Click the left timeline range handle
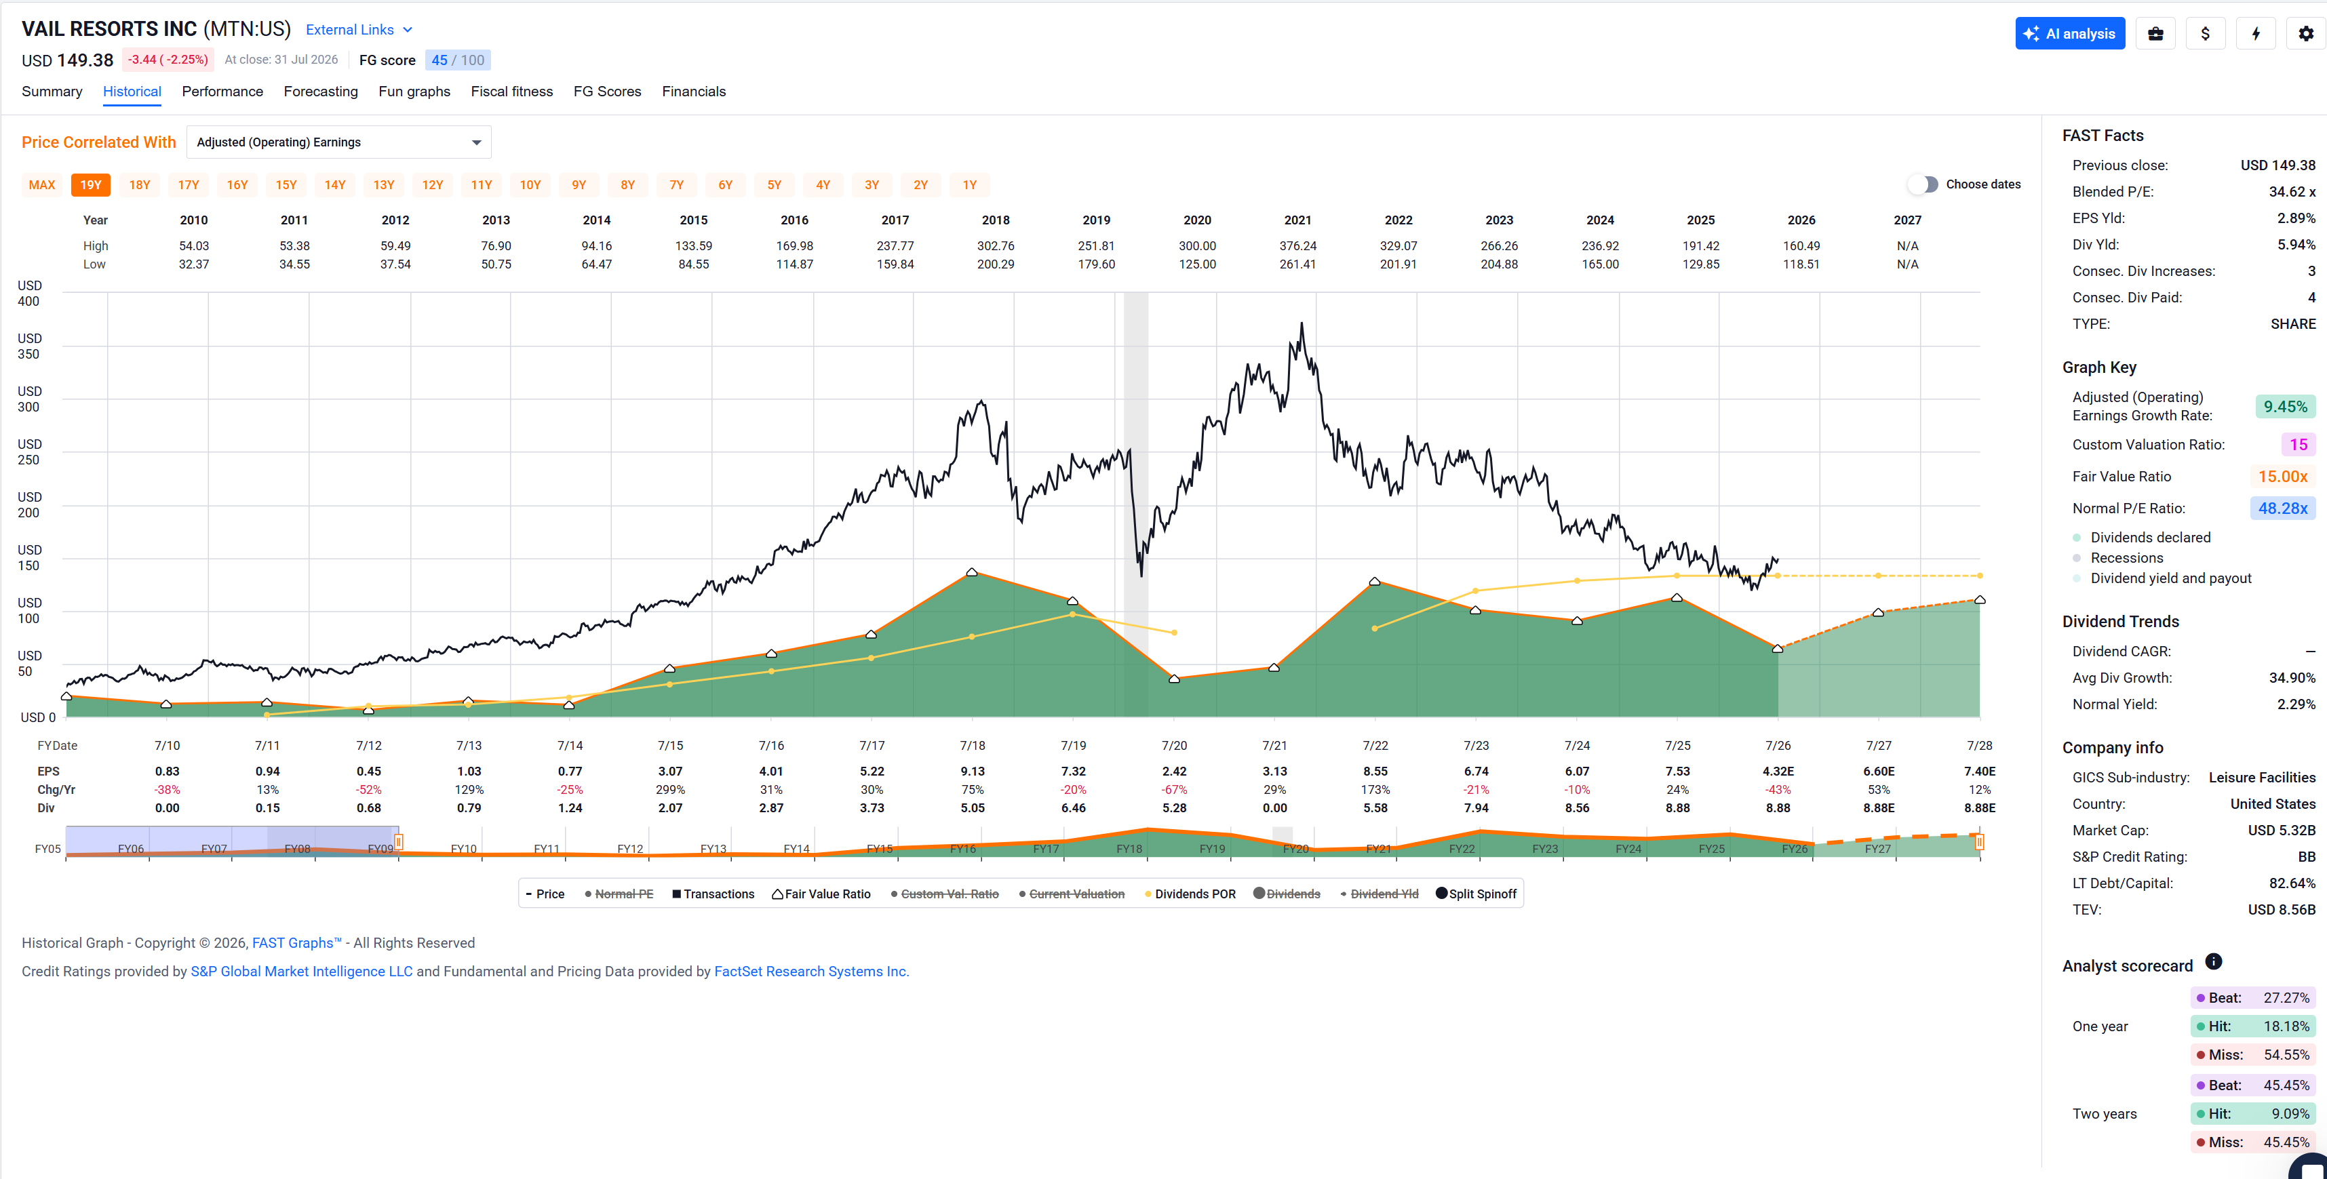This screenshot has width=2327, height=1179. 398,841
